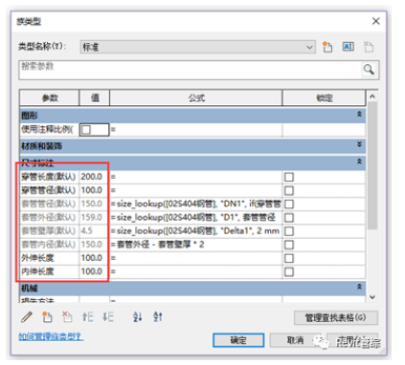405x365 pixels.
Task: Click the 穿管长度 formula cell
Action: click(196, 177)
